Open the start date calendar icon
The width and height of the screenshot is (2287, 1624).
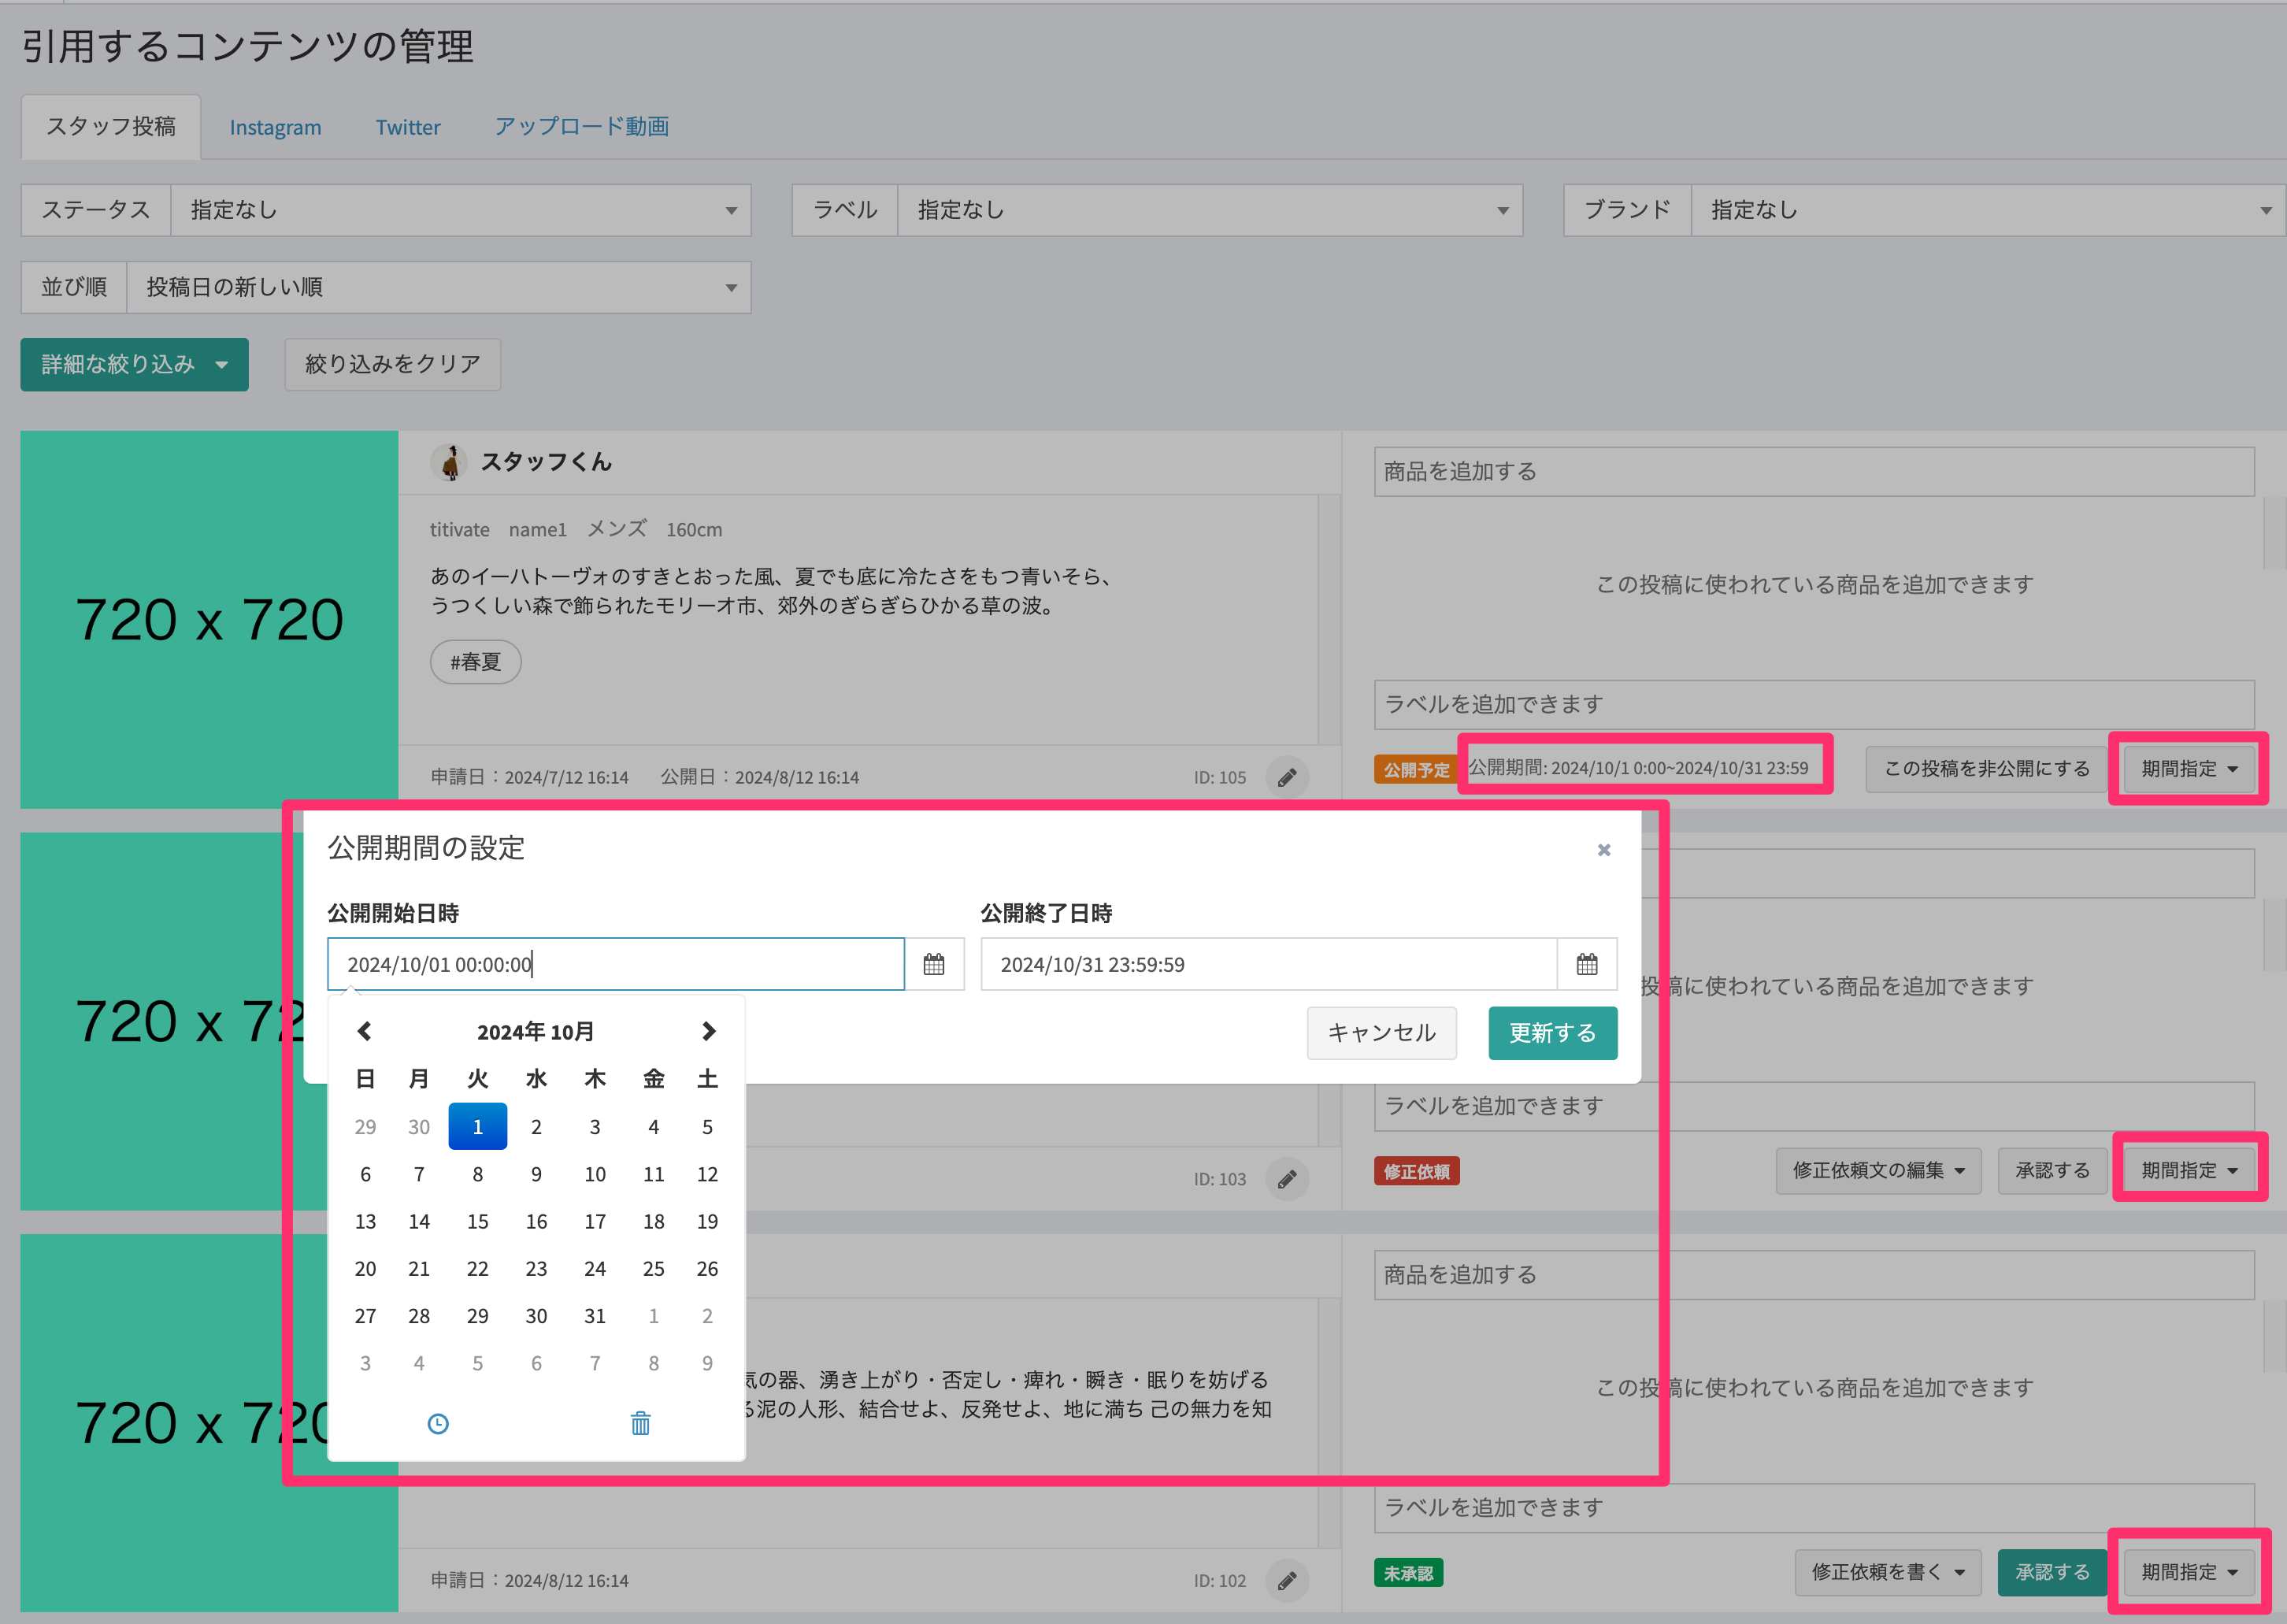[x=933, y=964]
